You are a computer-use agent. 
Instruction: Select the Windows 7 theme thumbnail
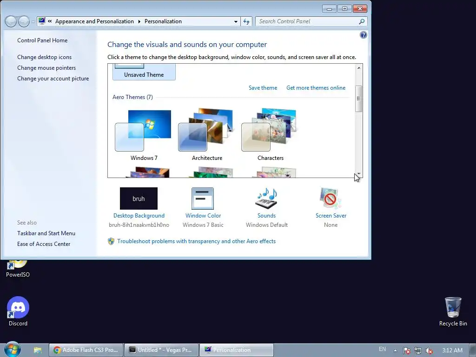pos(143,131)
